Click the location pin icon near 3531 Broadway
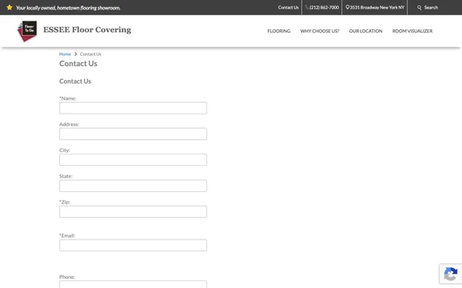The image size is (462, 288). tap(347, 7)
